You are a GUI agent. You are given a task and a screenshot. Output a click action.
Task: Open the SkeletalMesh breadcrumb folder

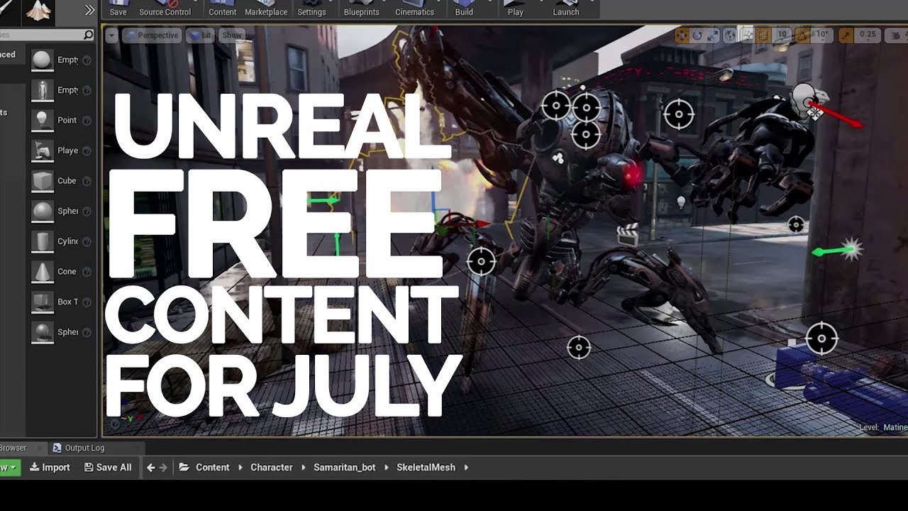(426, 467)
